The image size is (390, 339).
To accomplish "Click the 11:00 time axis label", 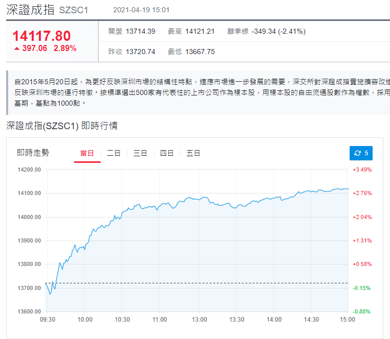I will 159,320.
